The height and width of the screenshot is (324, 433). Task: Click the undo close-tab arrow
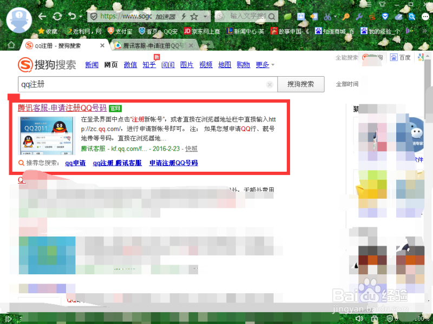(72, 16)
